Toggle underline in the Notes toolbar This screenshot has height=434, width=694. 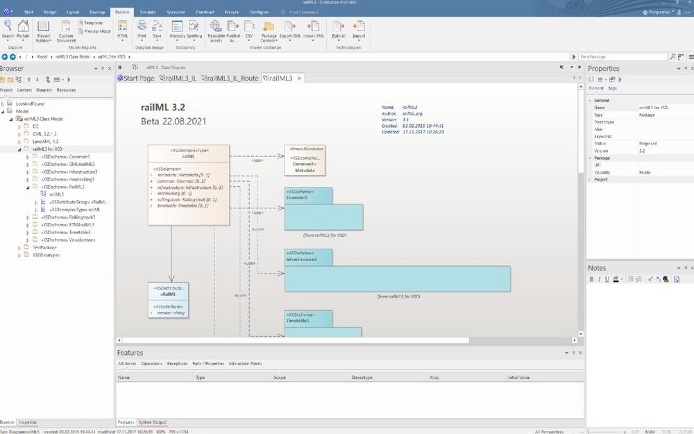(x=607, y=279)
